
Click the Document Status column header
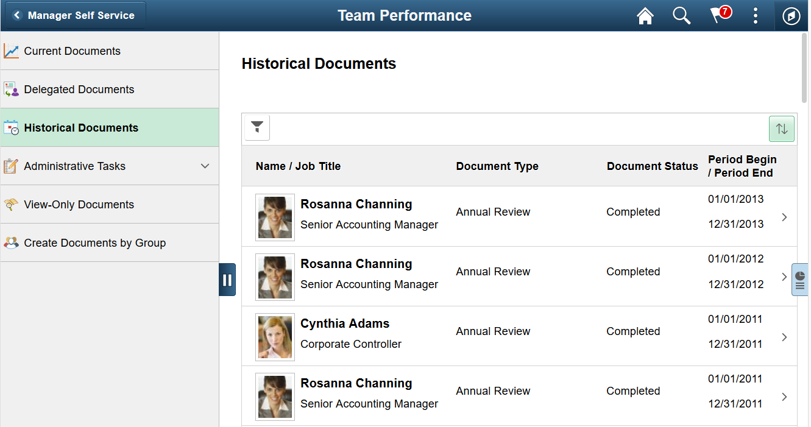653,166
